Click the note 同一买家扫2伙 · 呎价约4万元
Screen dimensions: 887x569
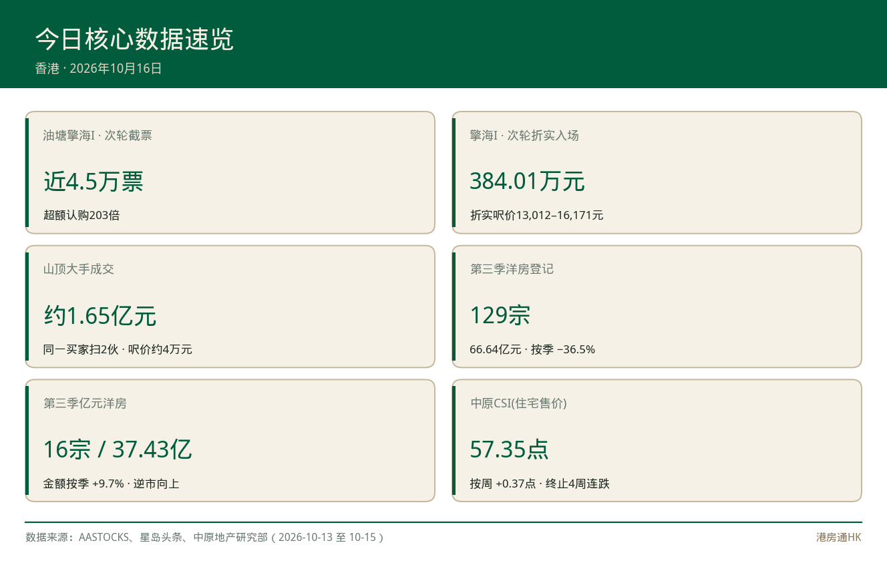[x=118, y=349]
